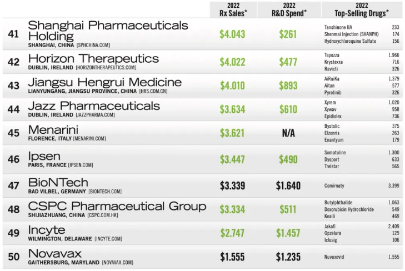Open the ipsen.com website link
This screenshot has height=271, width=405.
tap(81, 165)
